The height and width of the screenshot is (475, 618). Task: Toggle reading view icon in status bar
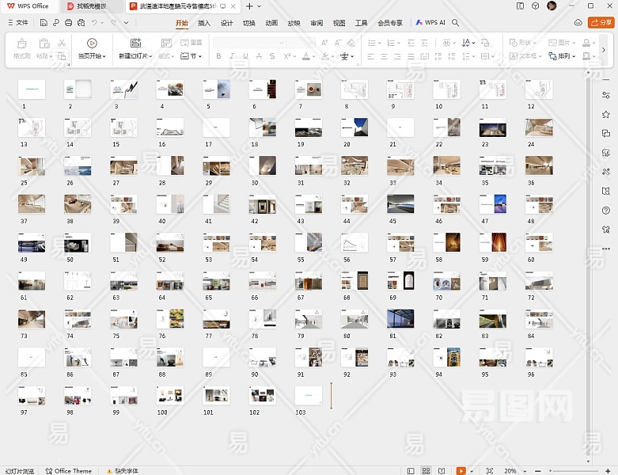click(440, 470)
